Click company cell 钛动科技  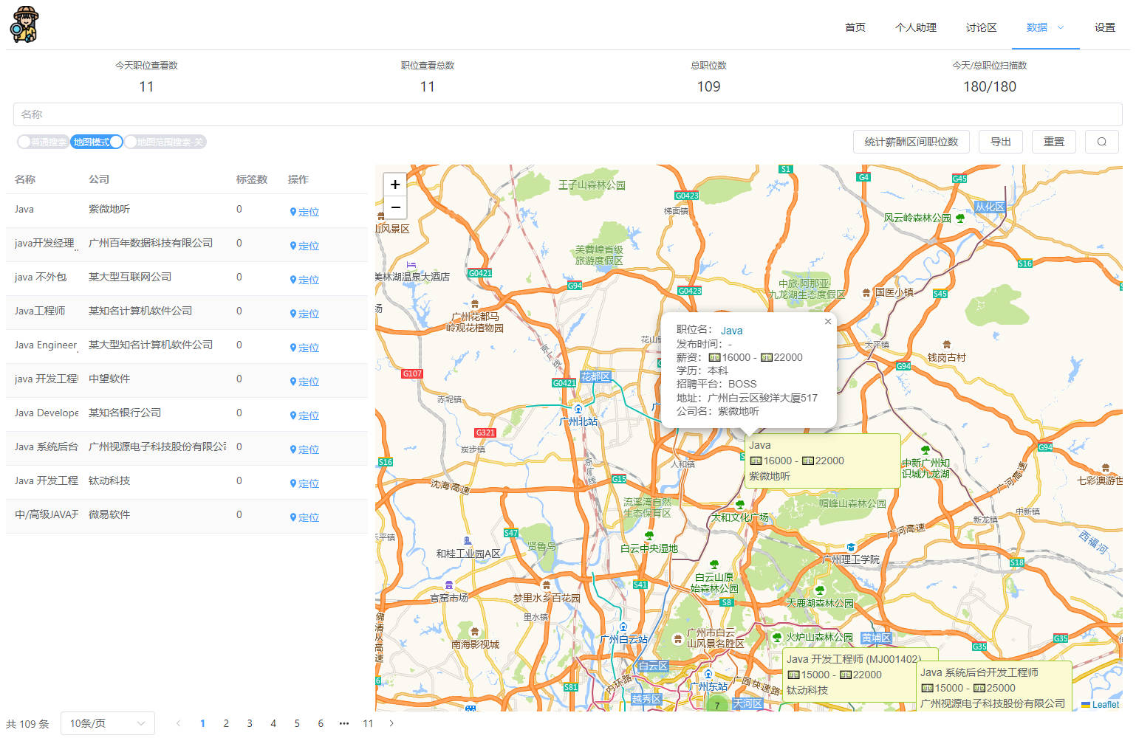point(109,480)
